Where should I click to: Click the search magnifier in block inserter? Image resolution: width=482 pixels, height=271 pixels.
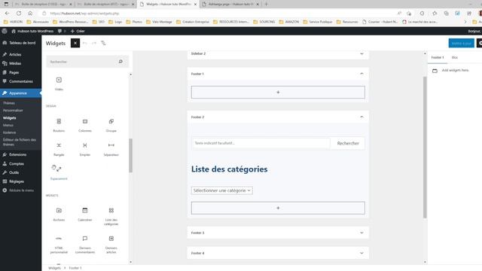tap(120, 62)
